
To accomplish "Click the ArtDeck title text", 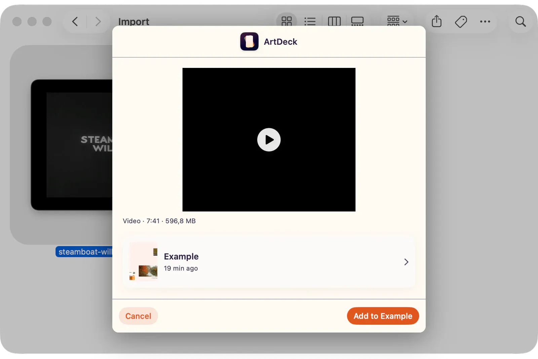I will point(280,42).
